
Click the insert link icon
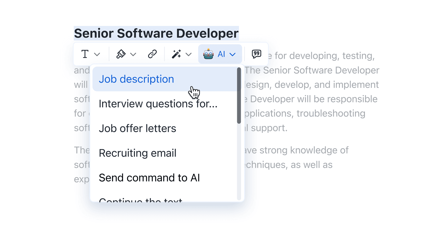(152, 54)
